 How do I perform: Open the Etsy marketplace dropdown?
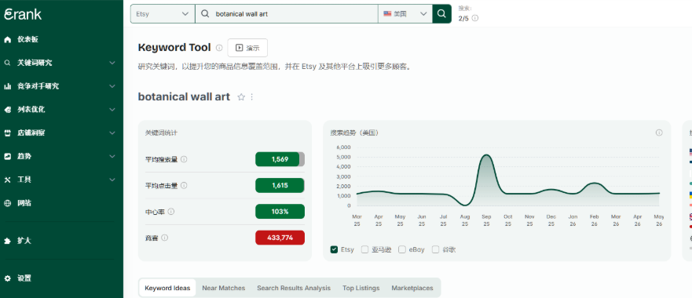(163, 13)
